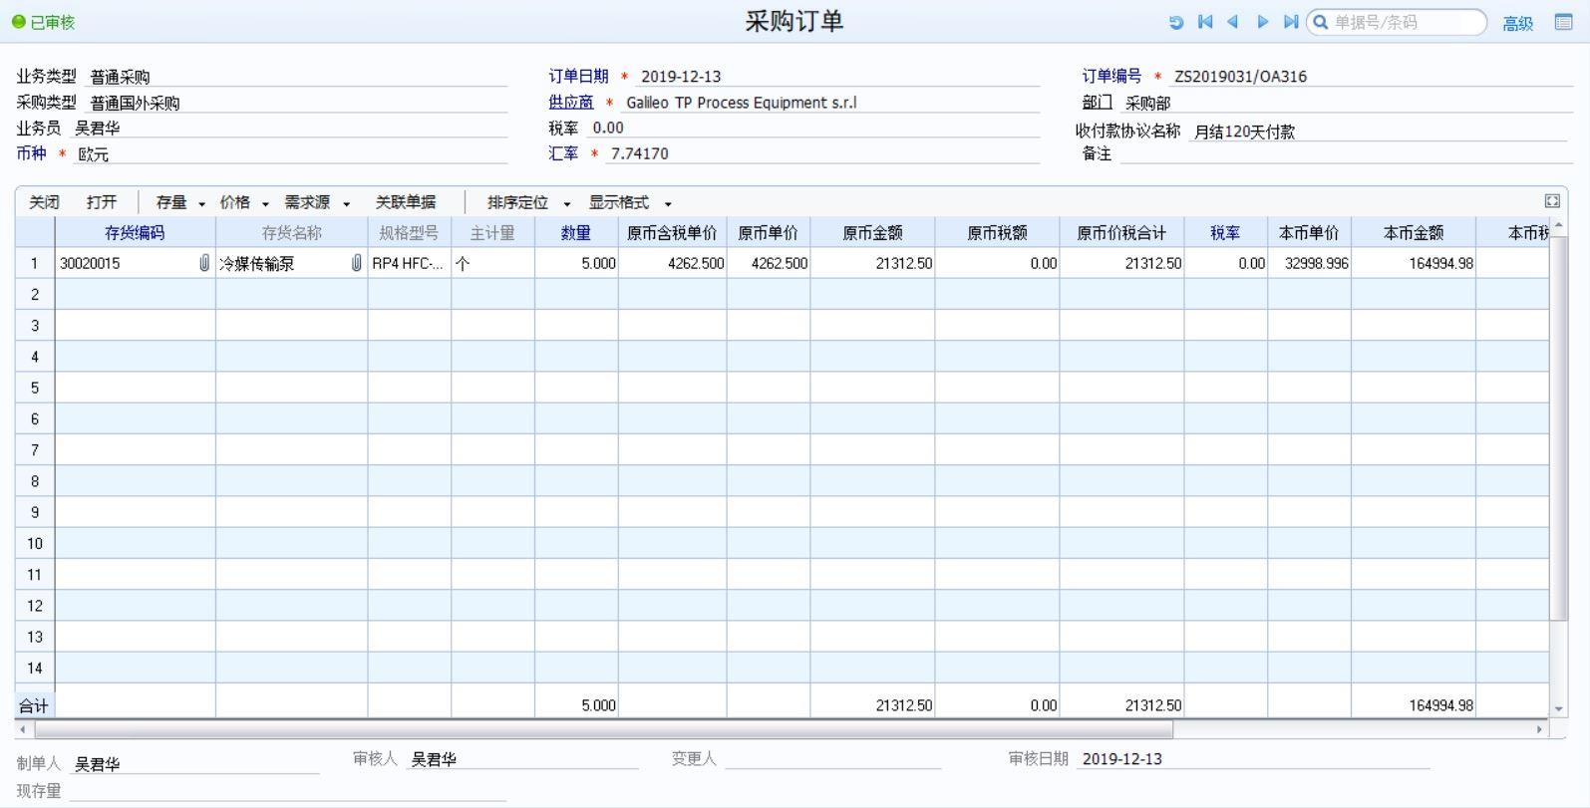Click the 原币金额 column header
This screenshot has height=808, width=1590.
[x=872, y=233]
